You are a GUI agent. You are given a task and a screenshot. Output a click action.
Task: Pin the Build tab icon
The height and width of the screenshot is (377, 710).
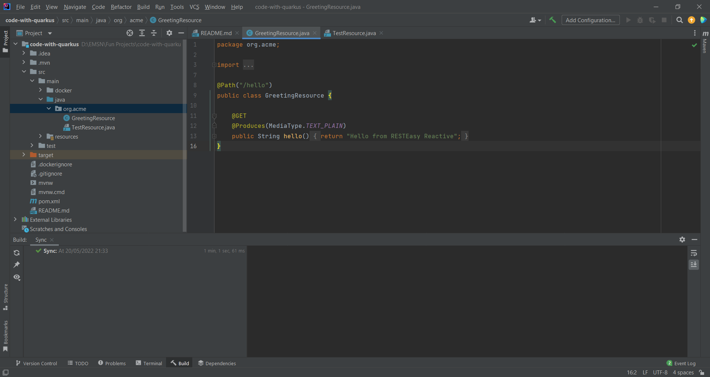[x=17, y=265]
